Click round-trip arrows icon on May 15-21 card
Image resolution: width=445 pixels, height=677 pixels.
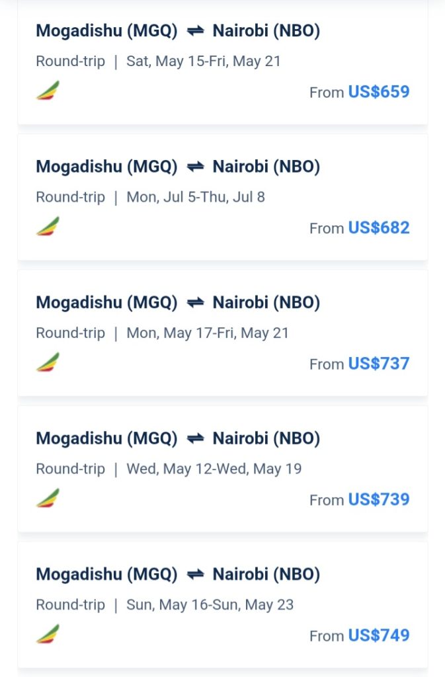(195, 31)
